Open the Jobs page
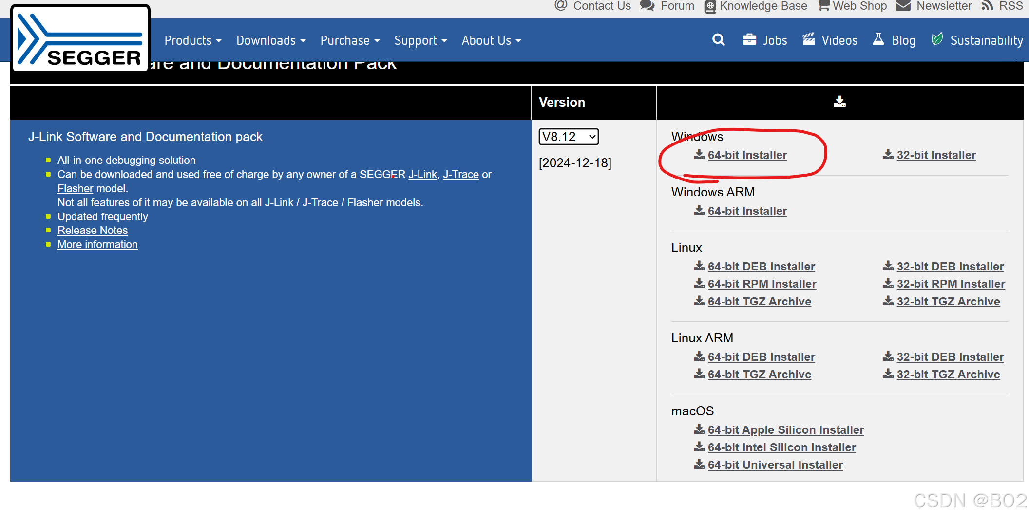The height and width of the screenshot is (518, 1029). click(x=775, y=40)
